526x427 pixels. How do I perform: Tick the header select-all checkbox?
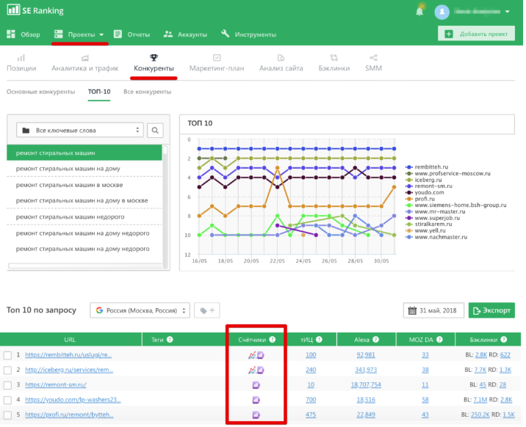click(7, 340)
